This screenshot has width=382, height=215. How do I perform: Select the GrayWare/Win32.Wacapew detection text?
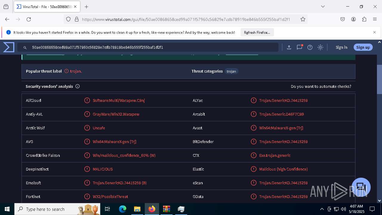coord(116,114)
